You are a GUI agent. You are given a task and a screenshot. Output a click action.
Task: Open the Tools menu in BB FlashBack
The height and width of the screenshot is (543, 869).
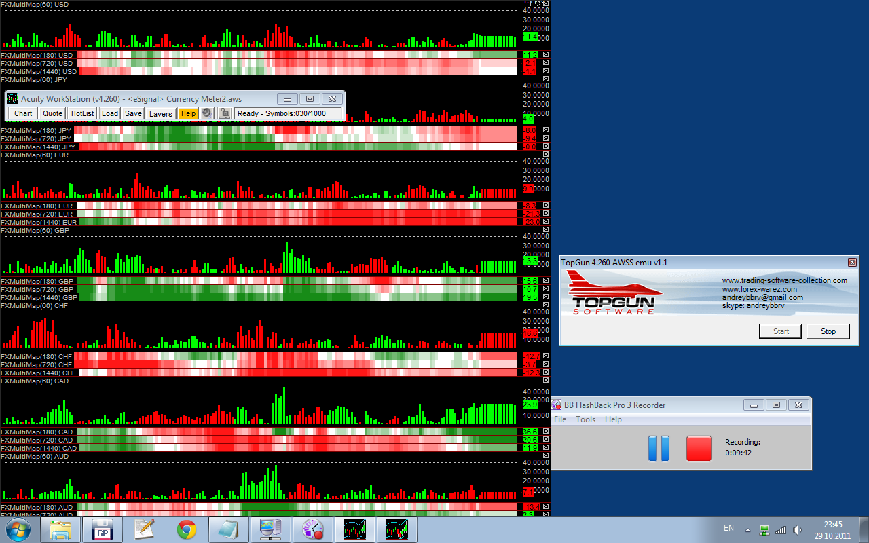coord(585,419)
